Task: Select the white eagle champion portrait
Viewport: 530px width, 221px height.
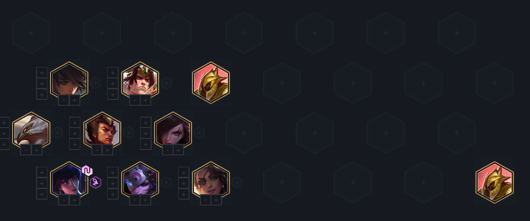Action: (x=31, y=130)
